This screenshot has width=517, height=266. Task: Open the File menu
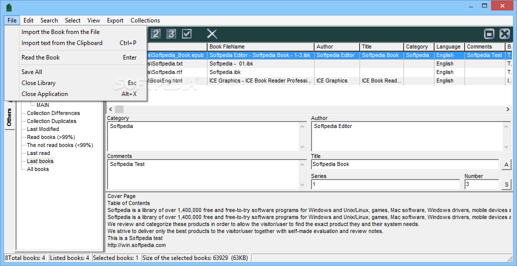12,20
